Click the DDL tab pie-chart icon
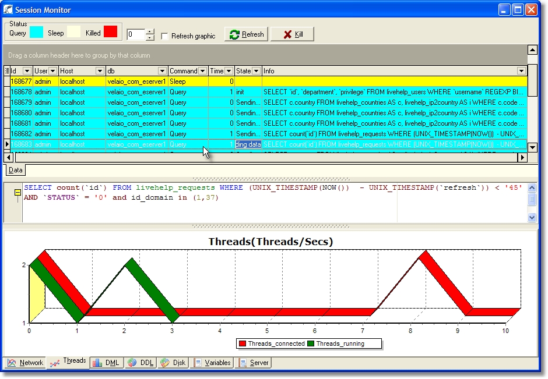Viewport: 548px width, 379px height. pyautogui.click(x=132, y=363)
